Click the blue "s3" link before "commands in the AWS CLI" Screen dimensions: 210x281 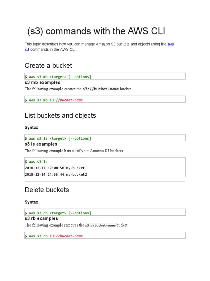27,50
